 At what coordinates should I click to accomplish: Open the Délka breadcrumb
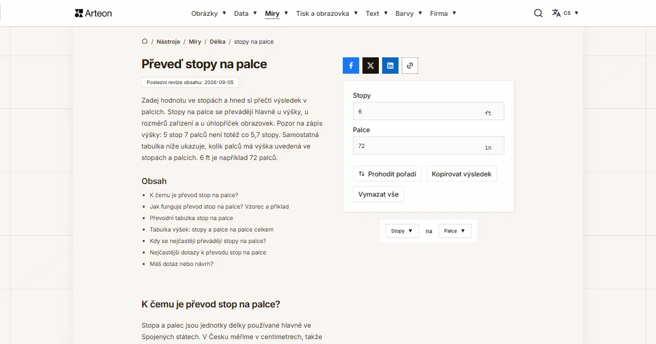point(218,41)
